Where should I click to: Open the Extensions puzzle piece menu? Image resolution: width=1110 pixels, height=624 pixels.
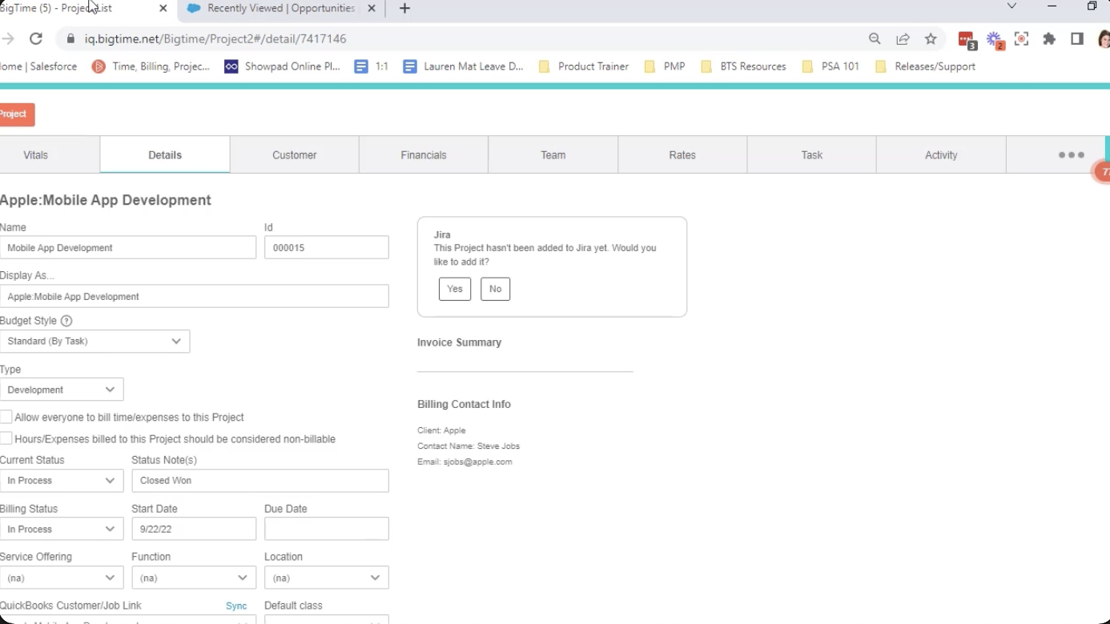pyautogui.click(x=1049, y=38)
